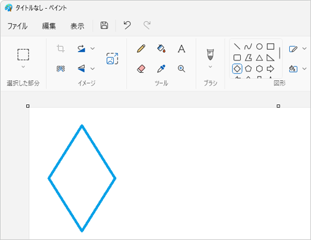Choose the right triangle shape

(271, 58)
